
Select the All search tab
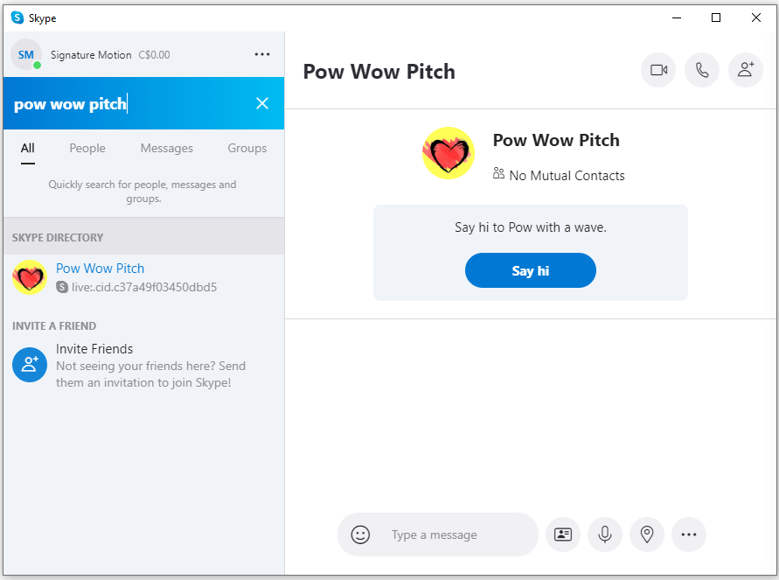[28, 148]
